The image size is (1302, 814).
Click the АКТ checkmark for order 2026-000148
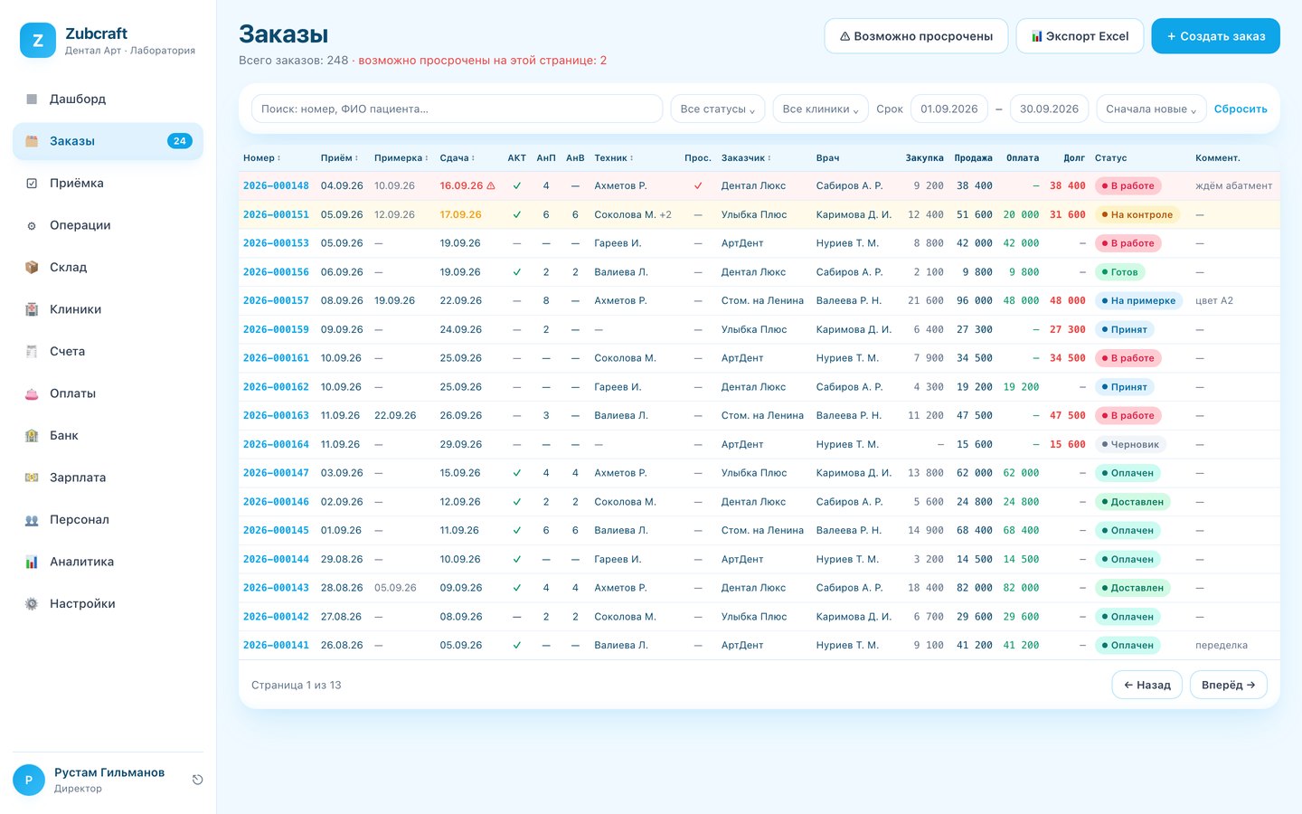click(x=517, y=186)
